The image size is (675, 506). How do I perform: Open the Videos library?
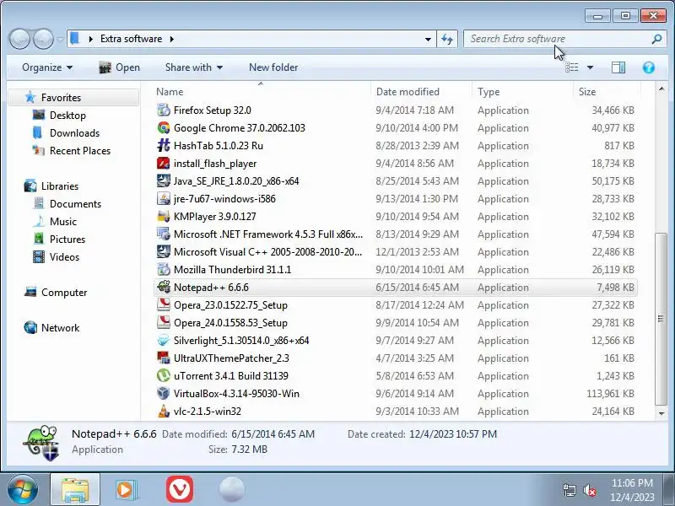[x=64, y=257]
